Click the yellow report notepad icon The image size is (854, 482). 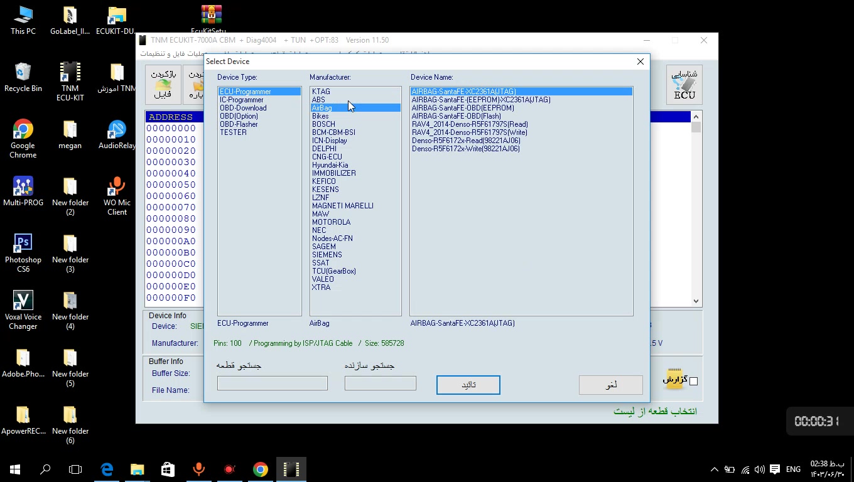(x=674, y=378)
